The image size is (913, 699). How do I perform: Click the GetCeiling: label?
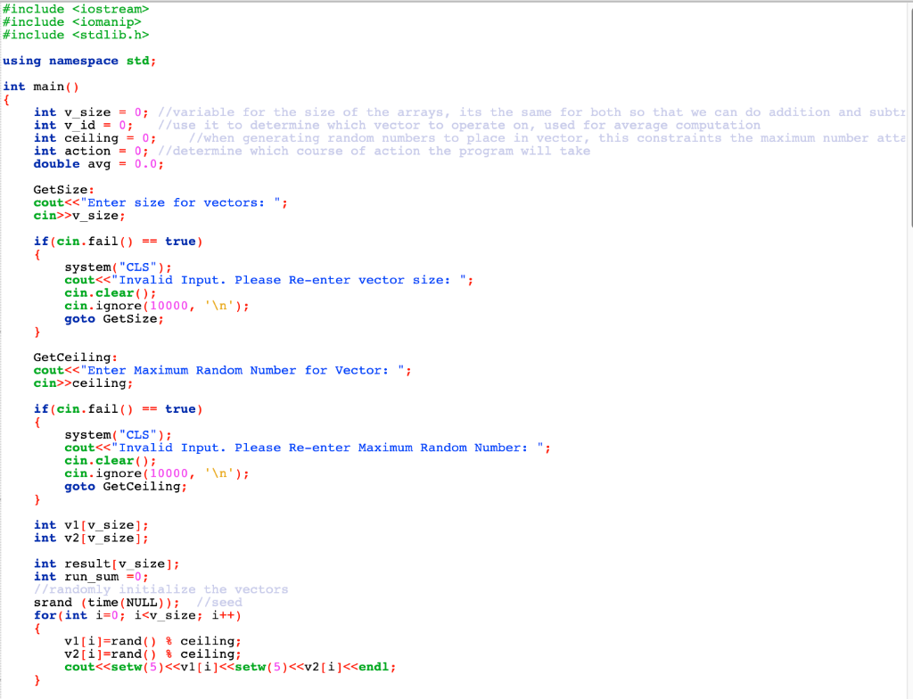69,357
